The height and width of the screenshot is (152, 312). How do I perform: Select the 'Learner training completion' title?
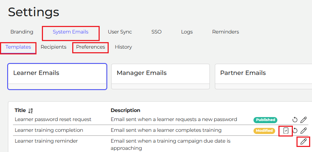tap(49, 130)
